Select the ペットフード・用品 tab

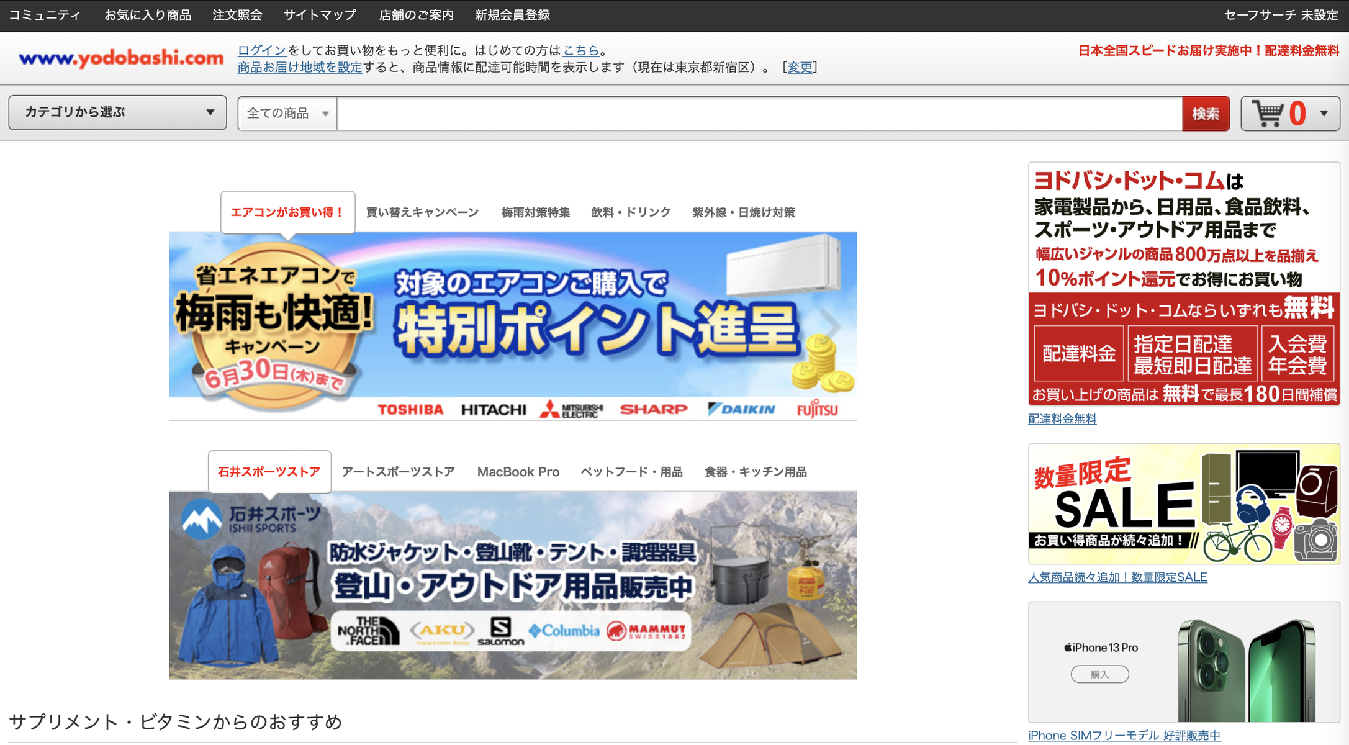pos(631,472)
